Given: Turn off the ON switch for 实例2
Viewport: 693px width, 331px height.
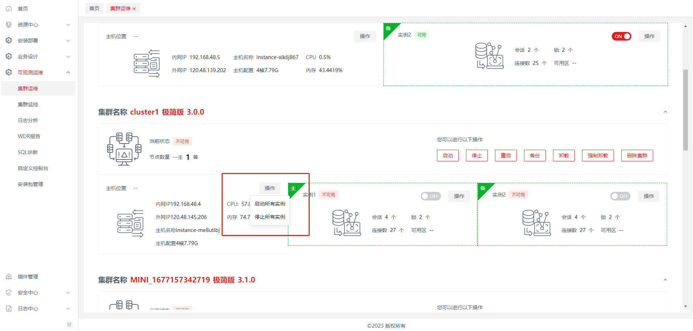Looking at the screenshot, I should [621, 36].
